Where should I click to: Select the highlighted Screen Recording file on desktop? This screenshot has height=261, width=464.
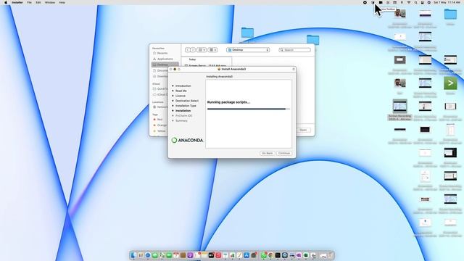399,109
